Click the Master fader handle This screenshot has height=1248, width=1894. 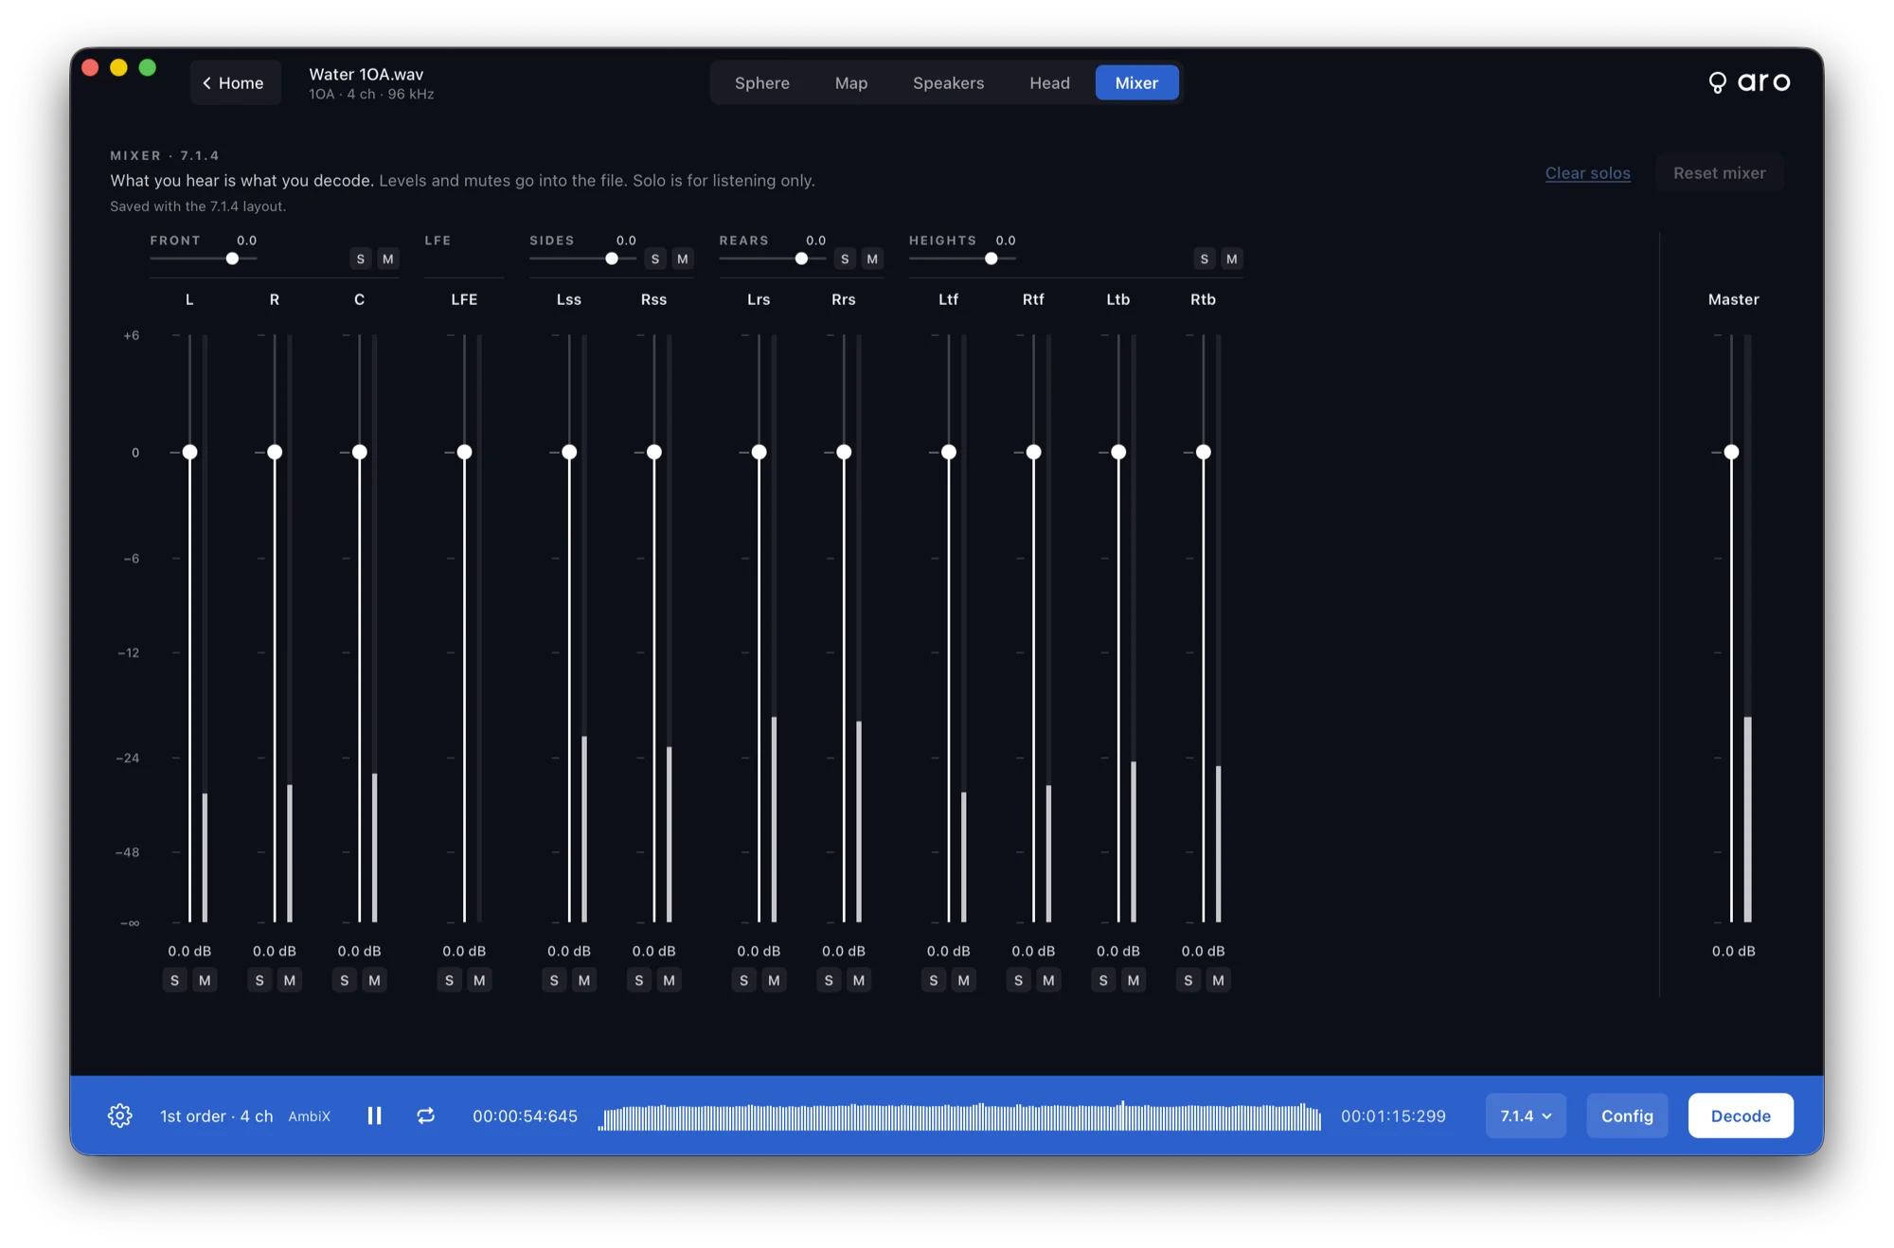click(1732, 452)
